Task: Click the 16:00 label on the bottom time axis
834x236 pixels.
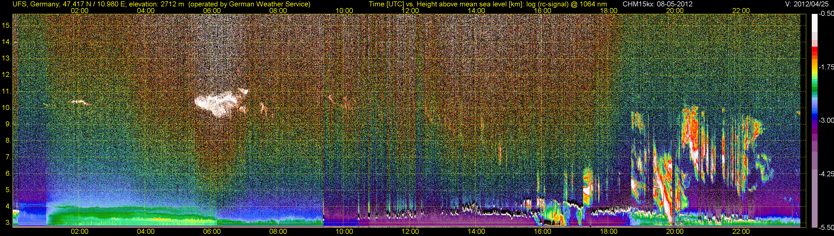Action: [x=543, y=232]
